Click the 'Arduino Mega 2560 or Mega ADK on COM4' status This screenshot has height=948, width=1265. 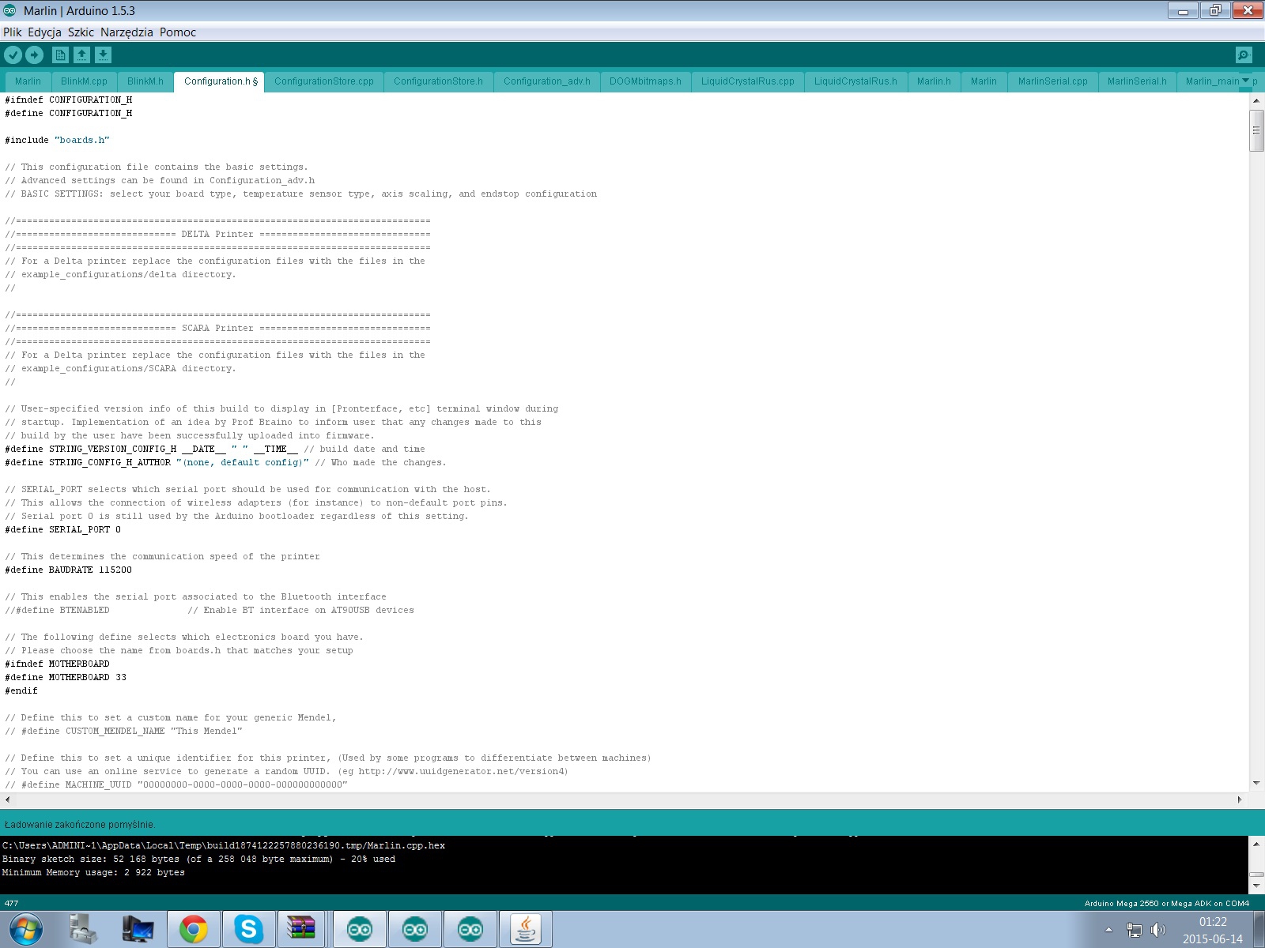[1167, 903]
